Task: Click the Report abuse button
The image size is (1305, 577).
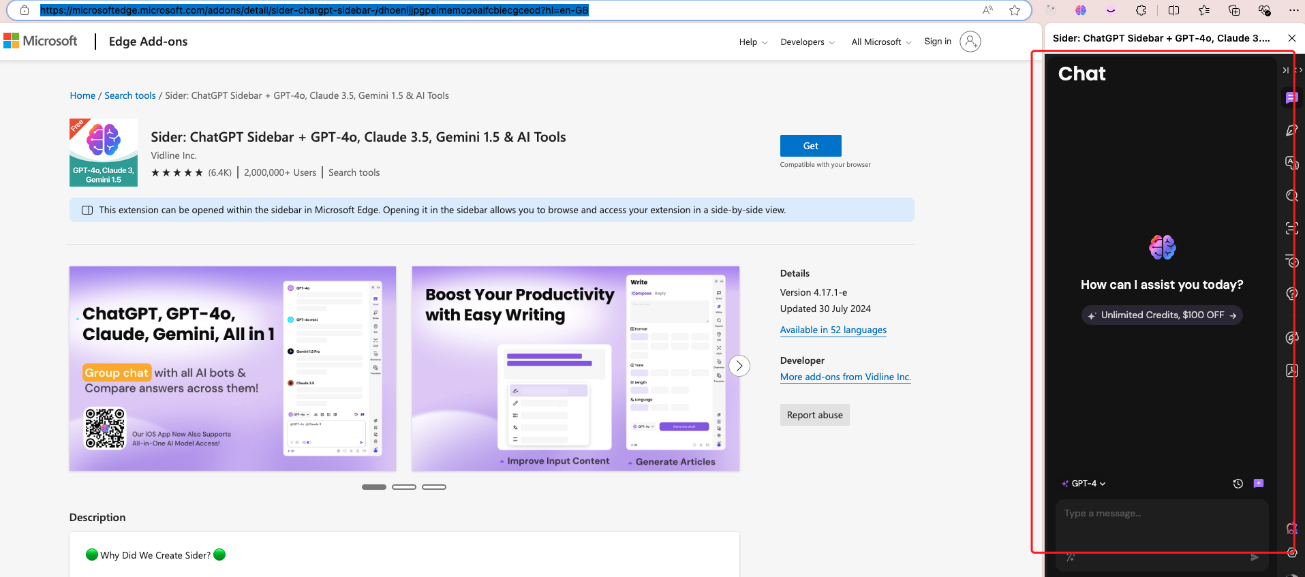Action: pyautogui.click(x=814, y=415)
